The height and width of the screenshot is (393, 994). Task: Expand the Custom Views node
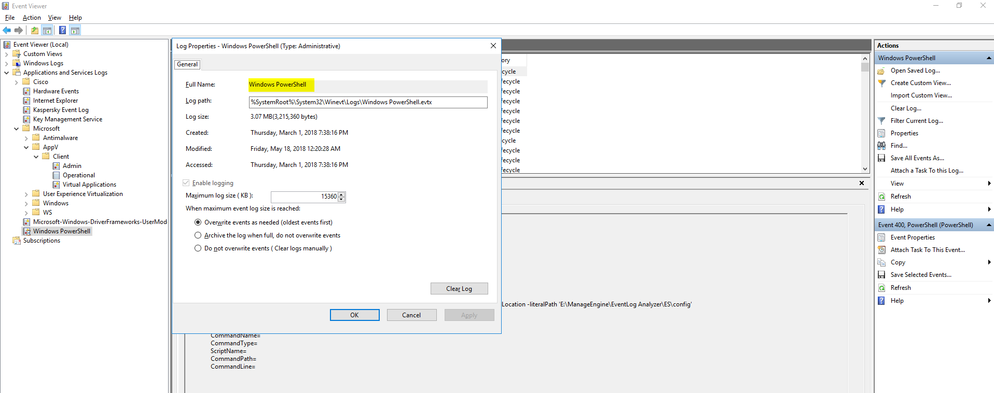click(x=7, y=54)
